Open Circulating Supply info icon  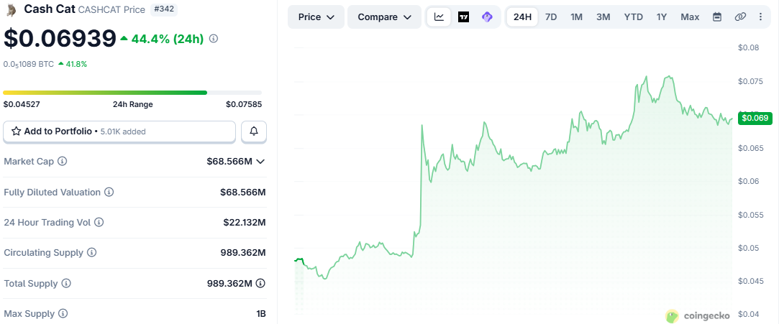pos(91,253)
